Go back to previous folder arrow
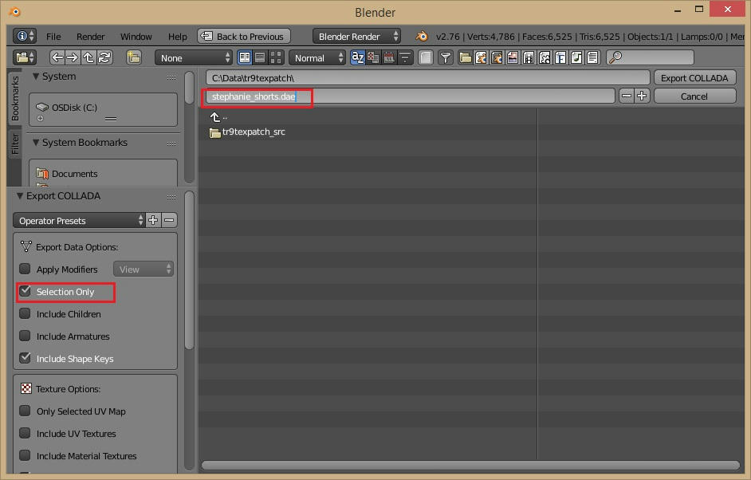Screen dimensions: 751x480 tap(57, 57)
